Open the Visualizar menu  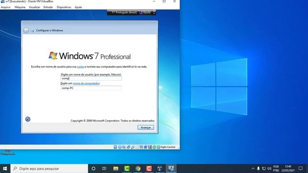coord(34,7)
